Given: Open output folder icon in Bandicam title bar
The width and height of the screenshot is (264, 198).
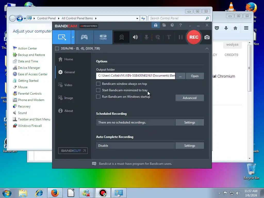Looking at the screenshot, I should (x=164, y=25).
